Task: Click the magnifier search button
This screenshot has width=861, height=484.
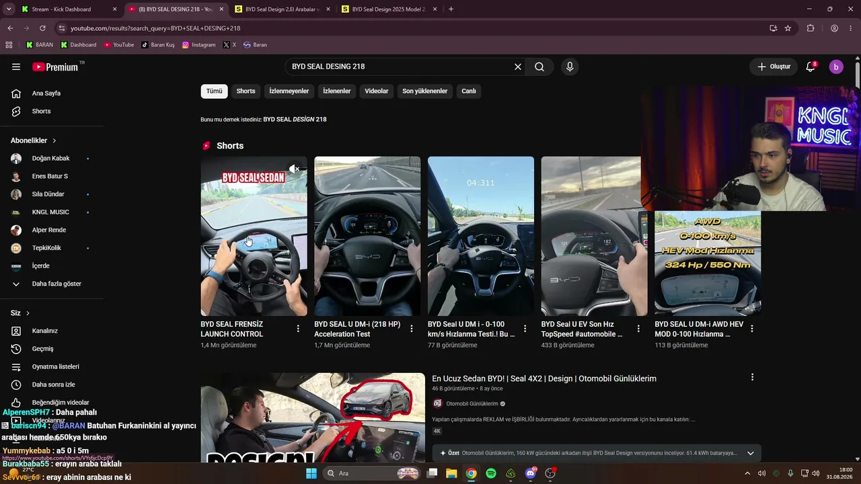Action: coord(539,67)
